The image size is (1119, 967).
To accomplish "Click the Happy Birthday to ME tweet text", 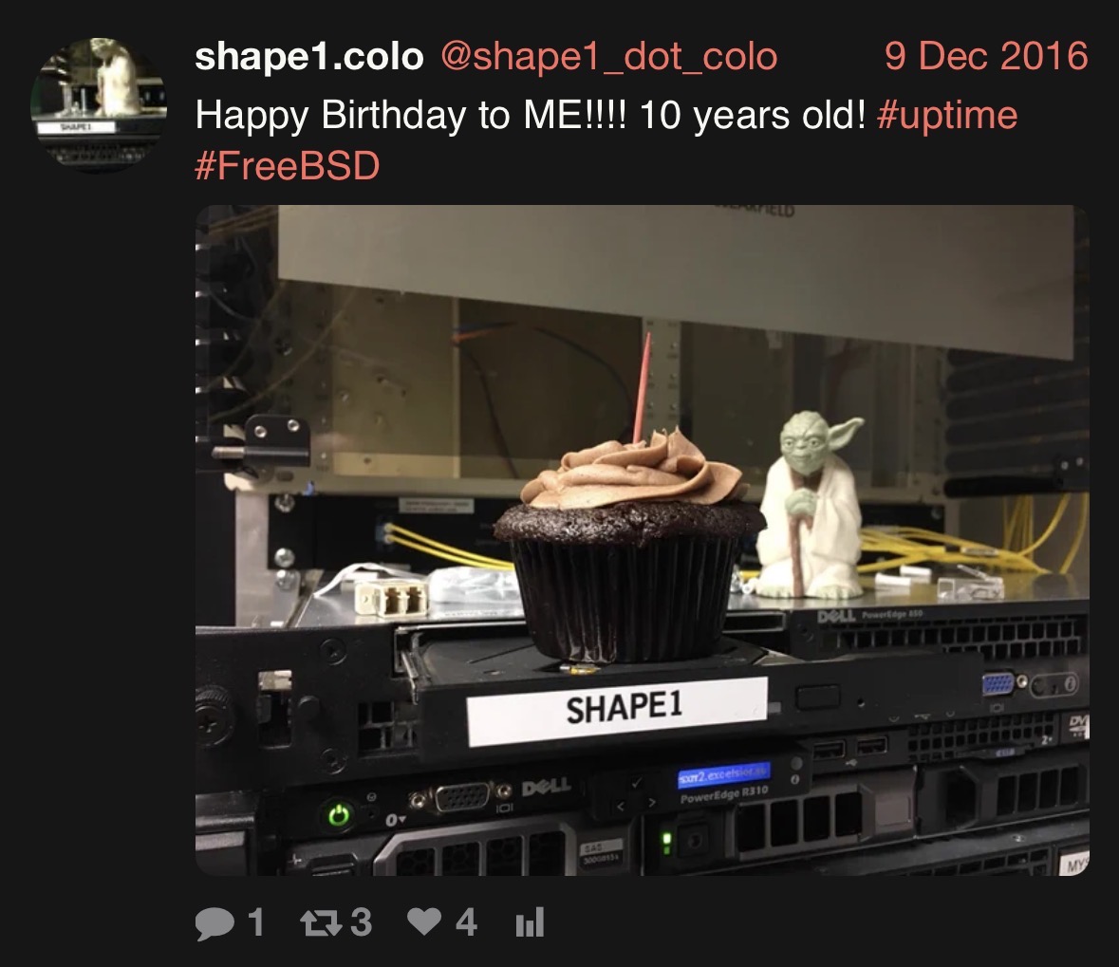I will [531, 115].
